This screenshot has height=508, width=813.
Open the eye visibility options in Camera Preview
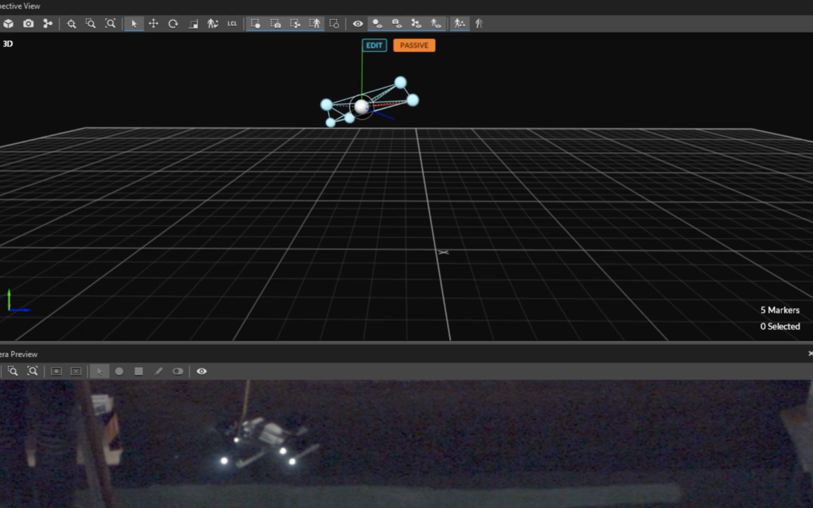[x=201, y=371]
